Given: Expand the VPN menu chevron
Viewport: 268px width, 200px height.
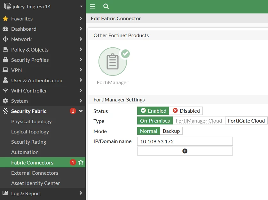Looking at the screenshot, I should [81, 70].
